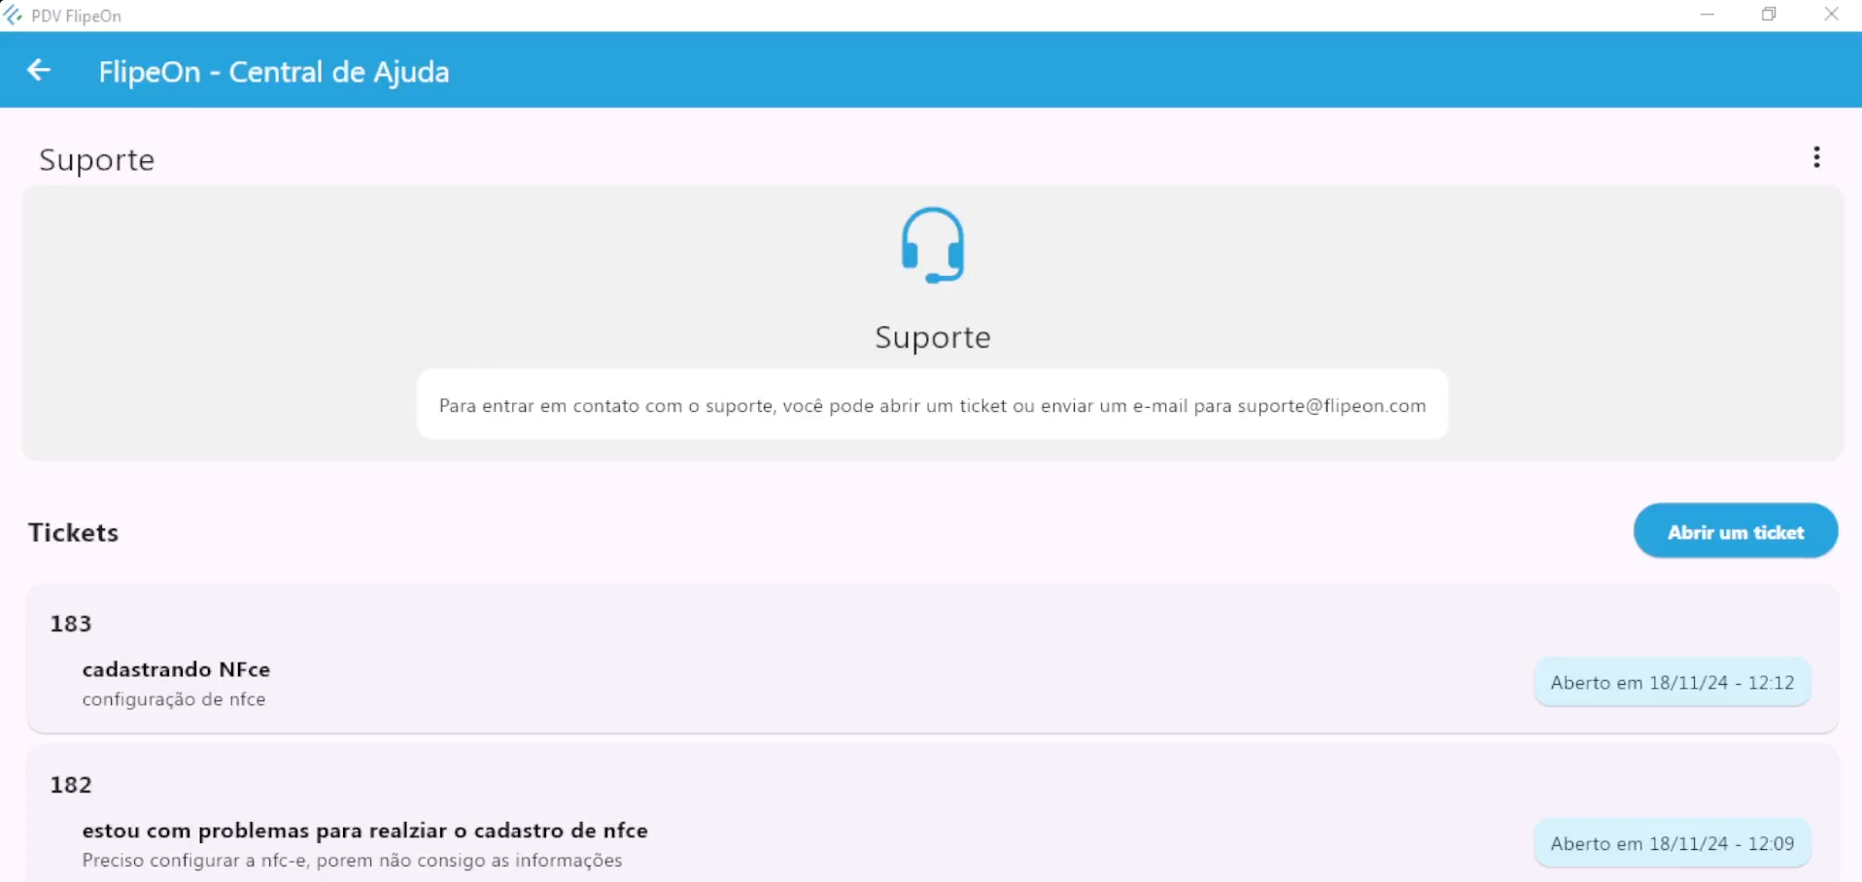Close the PDV FlipeOn window
This screenshot has height=882, width=1862.
pyautogui.click(x=1831, y=15)
